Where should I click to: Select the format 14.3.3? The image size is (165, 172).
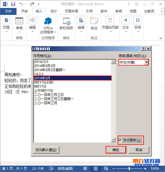click(72, 74)
